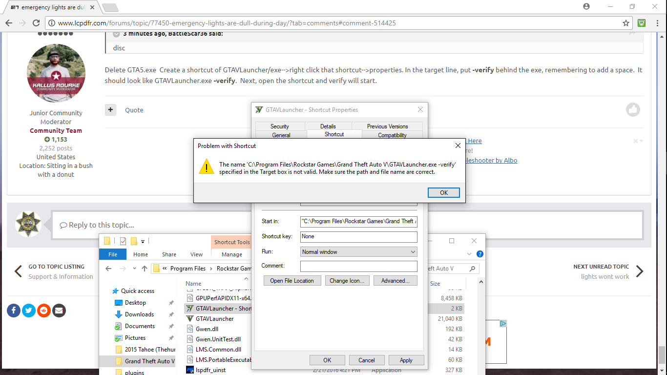The width and height of the screenshot is (667, 375).
Task: Share topic on Twitter
Action: pos(29,311)
